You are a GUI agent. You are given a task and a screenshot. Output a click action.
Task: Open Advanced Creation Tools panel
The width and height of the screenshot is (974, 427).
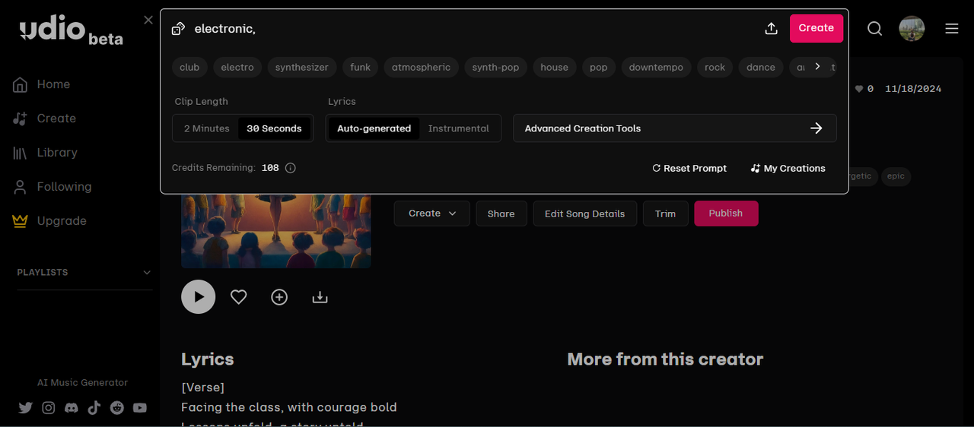point(675,128)
